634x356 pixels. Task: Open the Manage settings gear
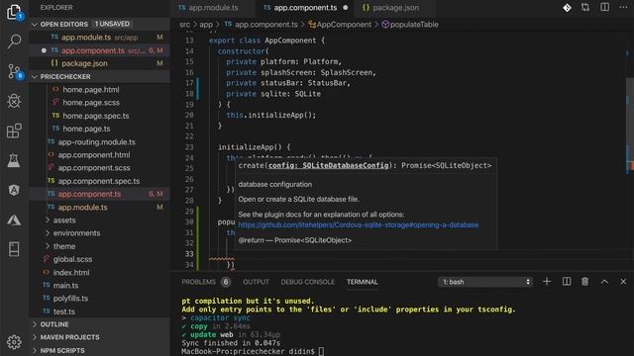point(14,342)
